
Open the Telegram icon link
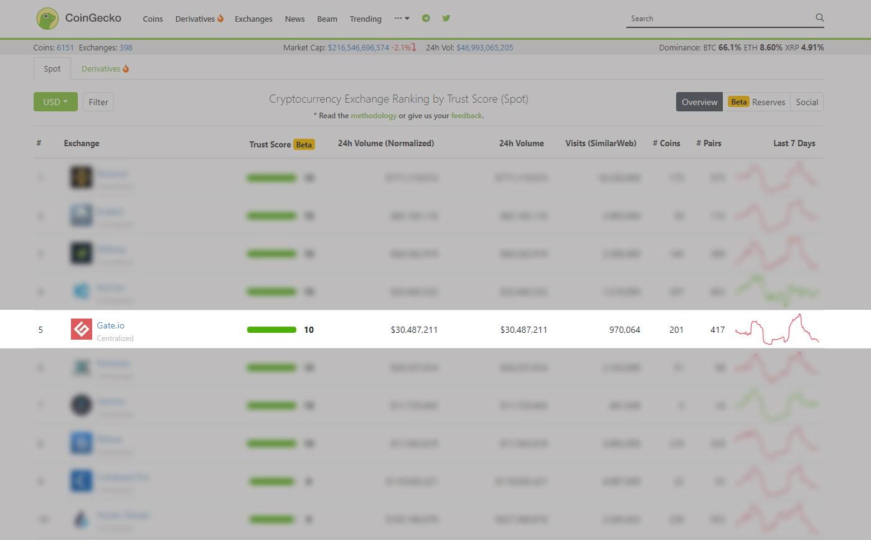(426, 18)
